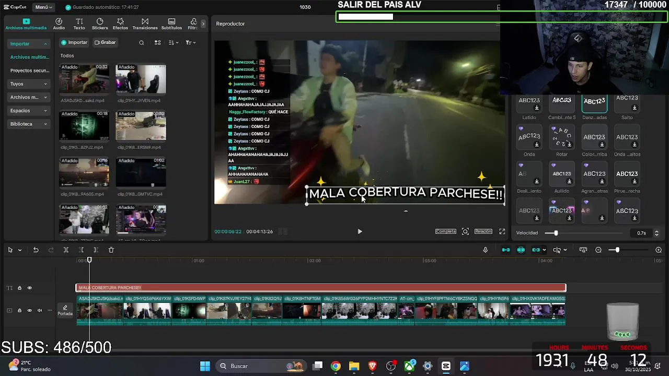Hide the main video track

pos(29,310)
